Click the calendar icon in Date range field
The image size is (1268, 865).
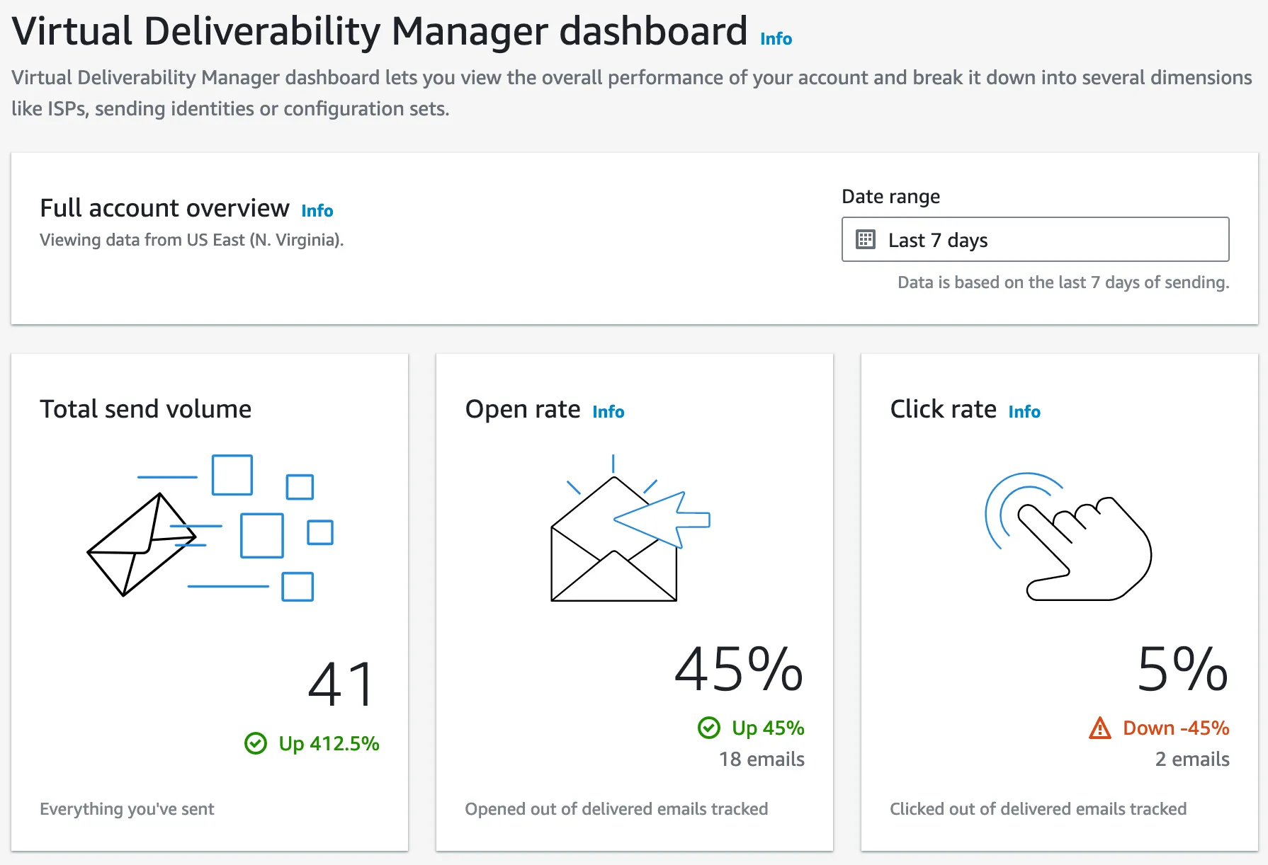(866, 240)
